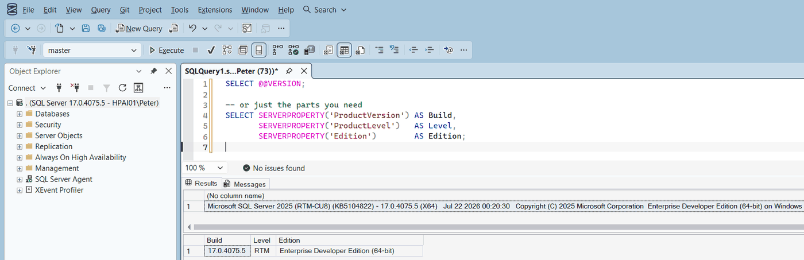Click the Parse checkmark icon
This screenshot has height=260, width=804.
point(211,50)
